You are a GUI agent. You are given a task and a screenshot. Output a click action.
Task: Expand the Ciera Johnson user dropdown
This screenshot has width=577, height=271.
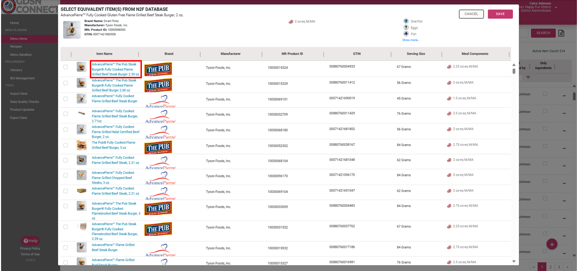click(556, 7)
